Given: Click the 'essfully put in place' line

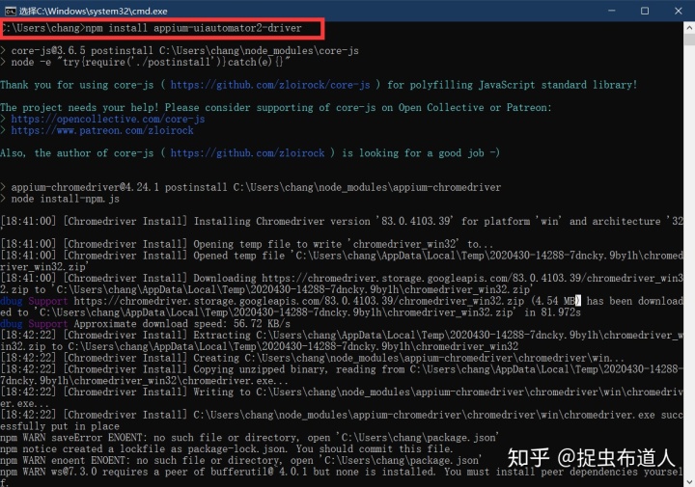Looking at the screenshot, I should click(x=60, y=426).
